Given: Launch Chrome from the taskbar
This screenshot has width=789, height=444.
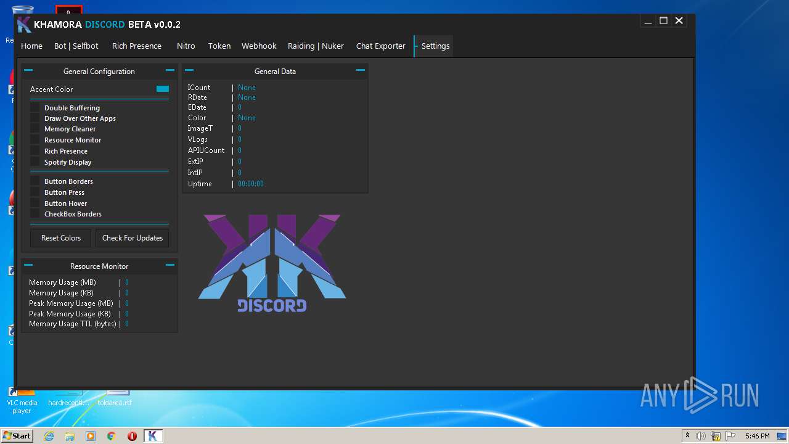Looking at the screenshot, I should click(112, 436).
